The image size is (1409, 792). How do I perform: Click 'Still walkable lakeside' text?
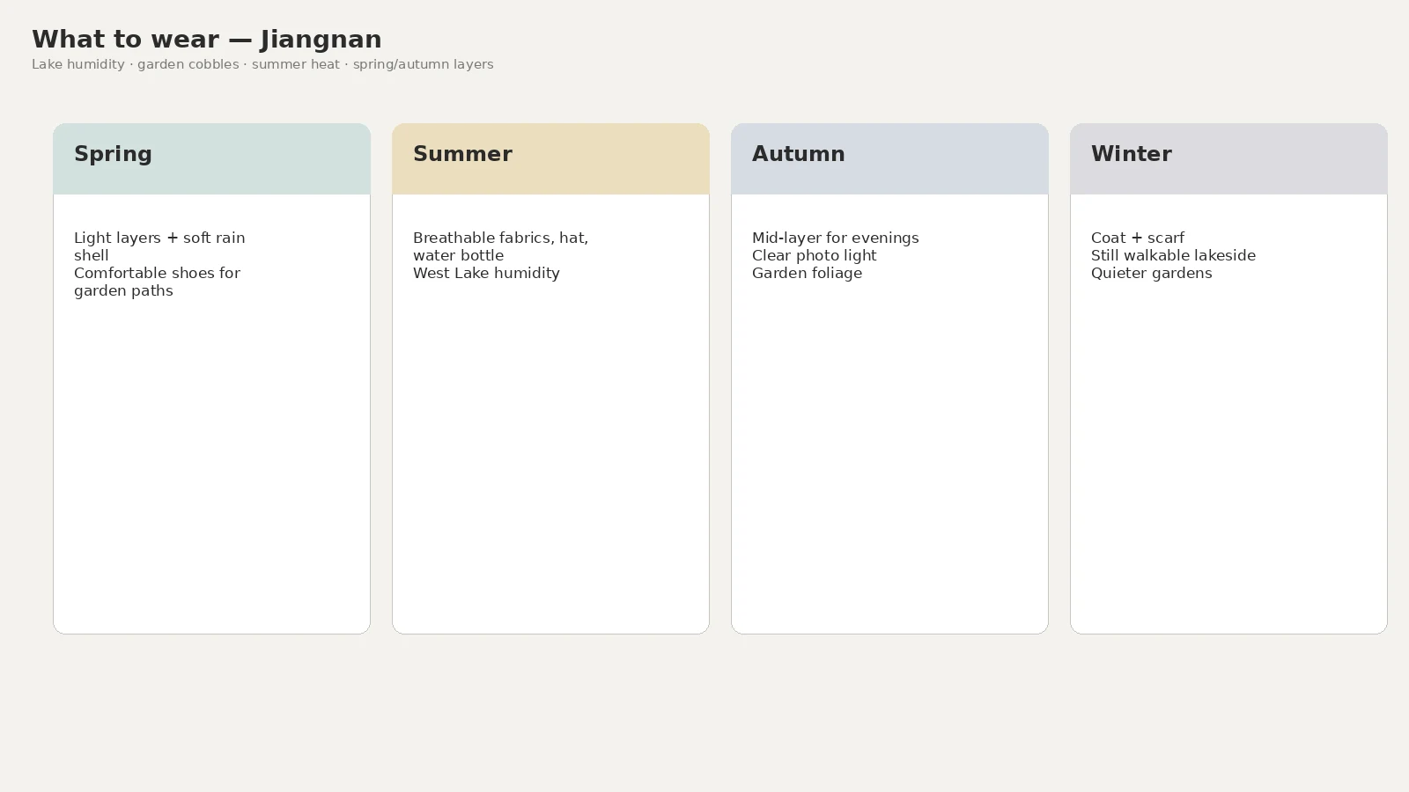(1173, 255)
